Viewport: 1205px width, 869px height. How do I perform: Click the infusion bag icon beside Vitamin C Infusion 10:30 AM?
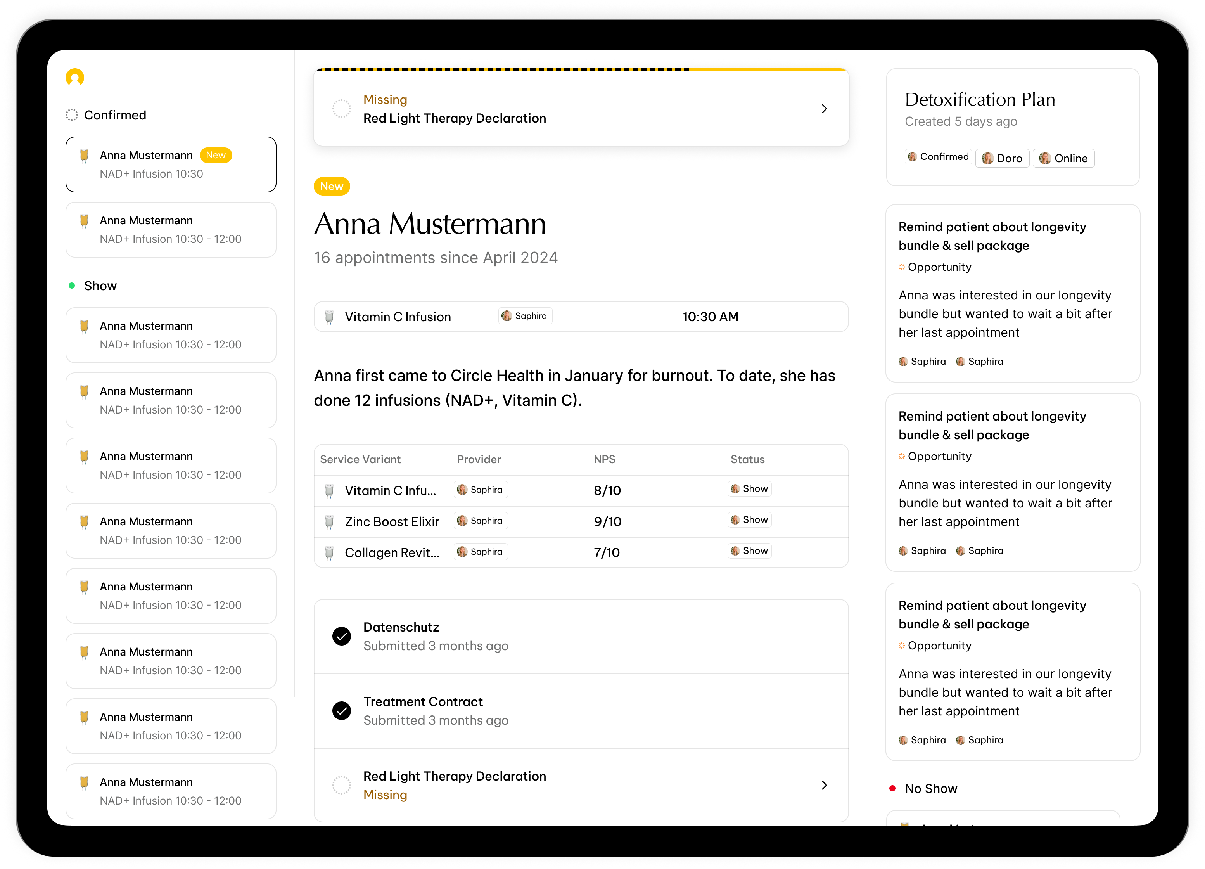[329, 317]
